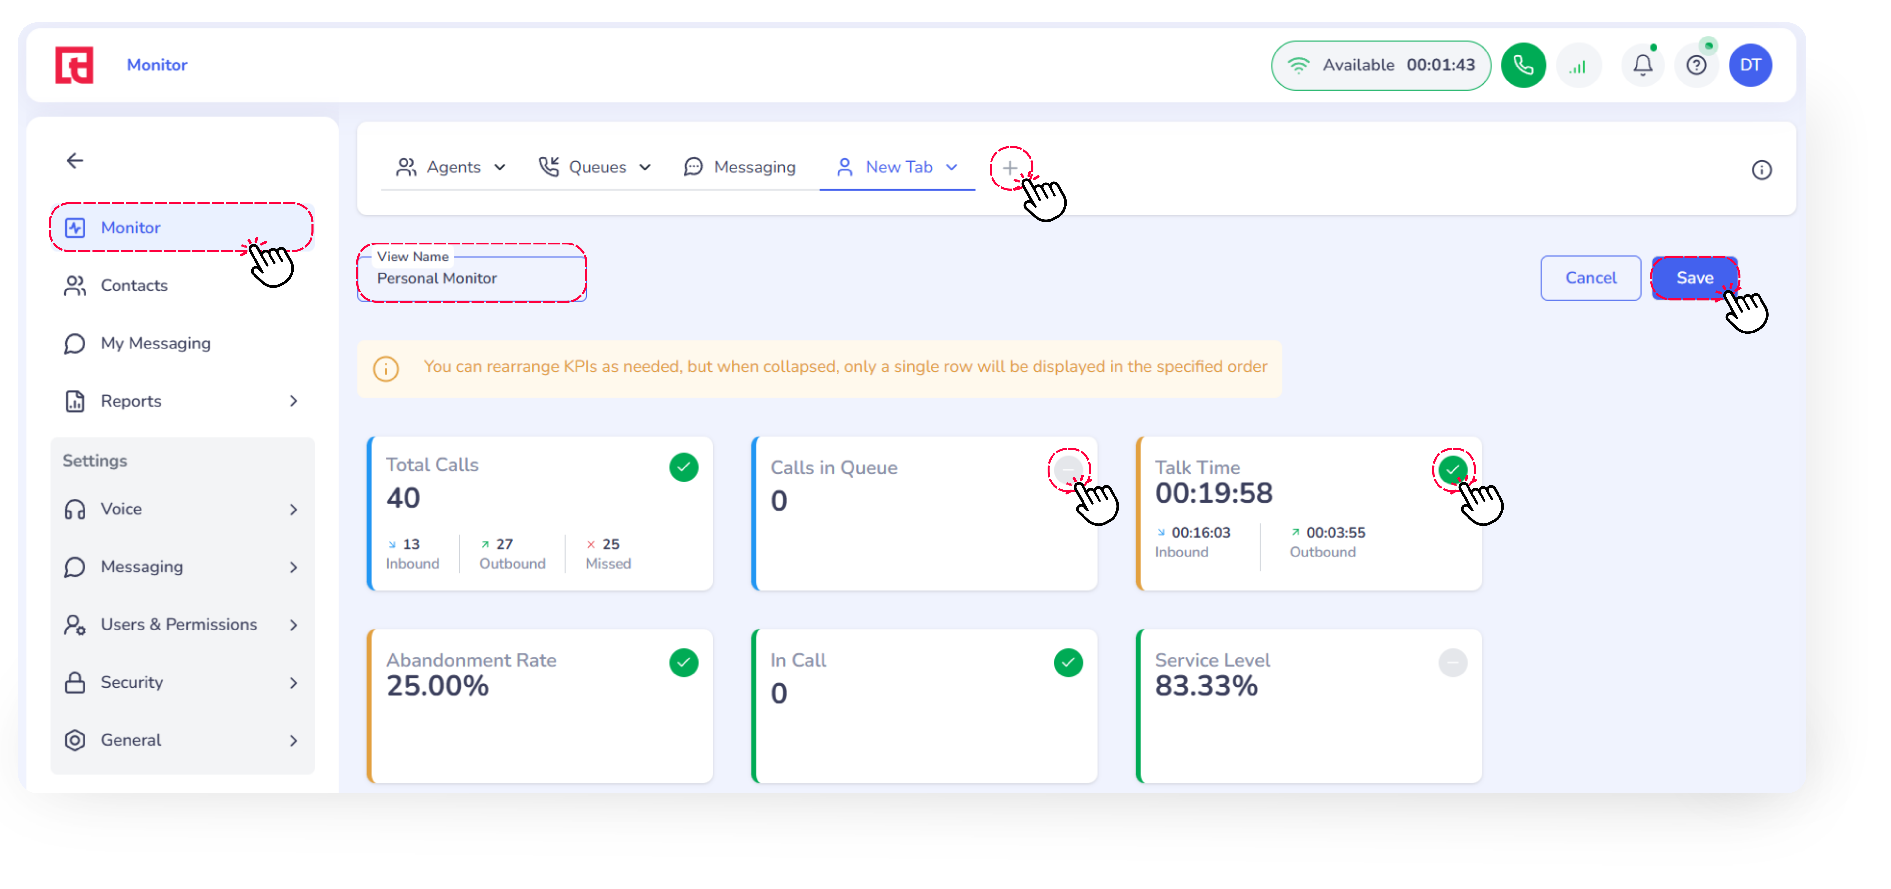Screen dimensions: 1891x889
Task: Click the green phone call icon
Action: (x=1523, y=66)
